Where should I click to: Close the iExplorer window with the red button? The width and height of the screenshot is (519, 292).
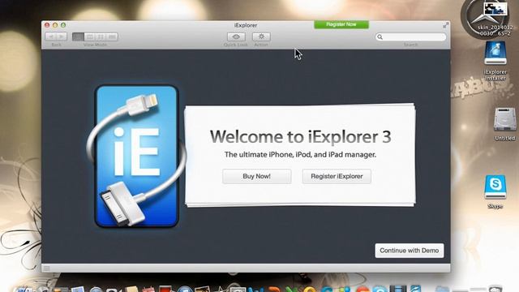click(47, 25)
